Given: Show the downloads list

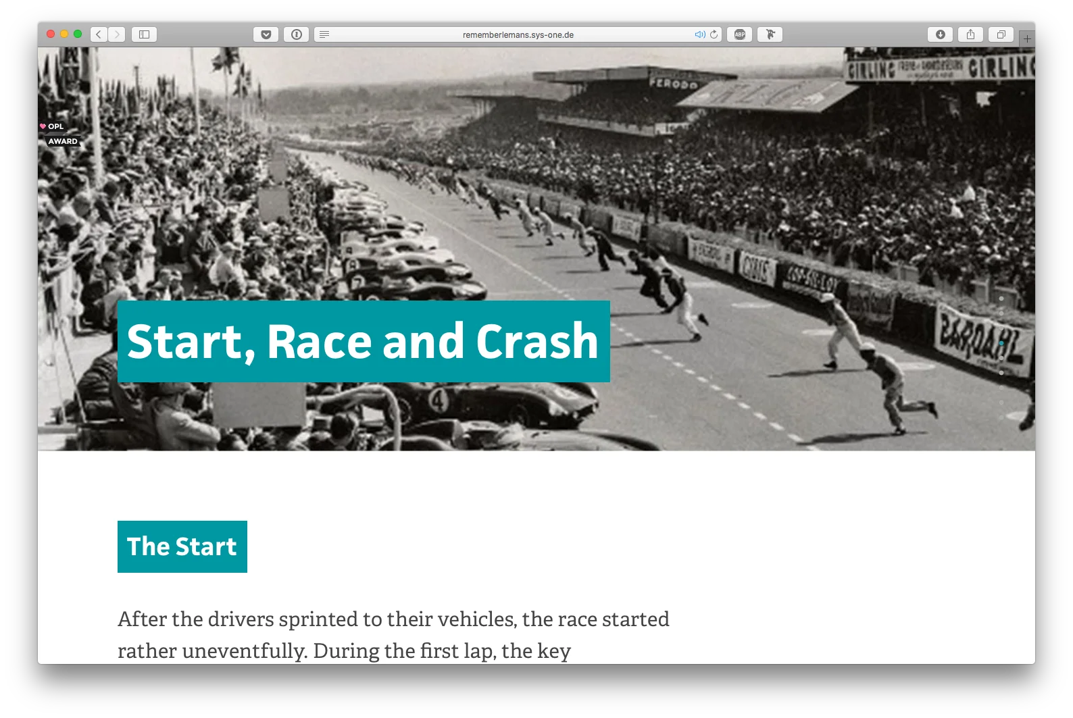Looking at the screenshot, I should pos(940,34).
